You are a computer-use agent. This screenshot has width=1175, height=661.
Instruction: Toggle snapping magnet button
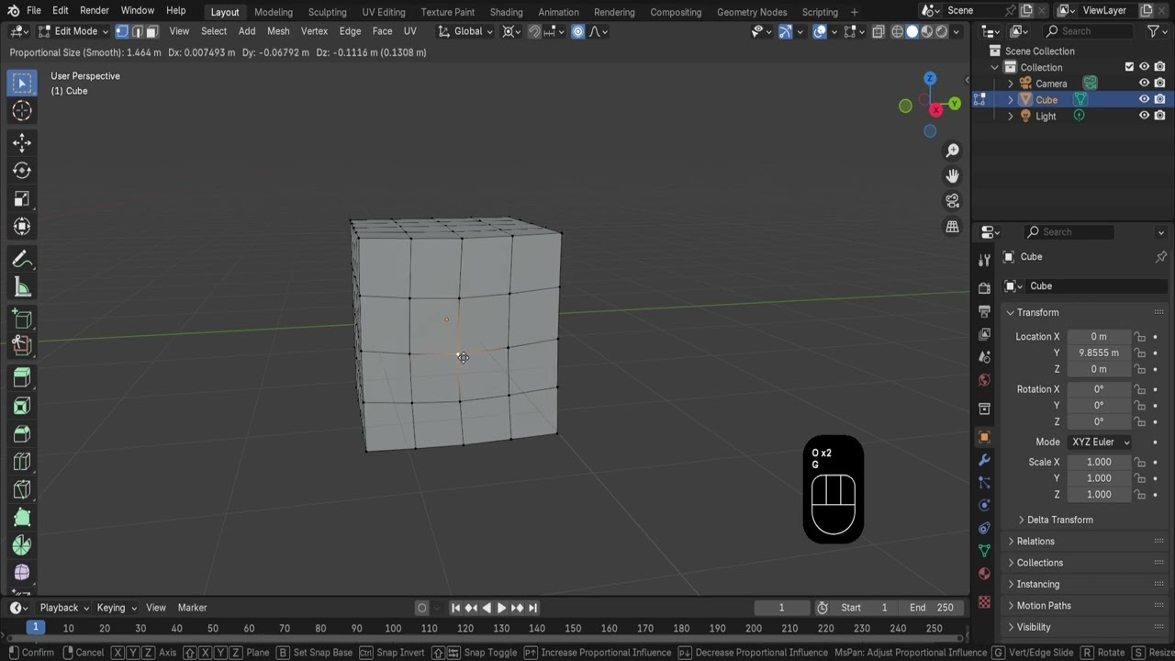click(x=534, y=31)
